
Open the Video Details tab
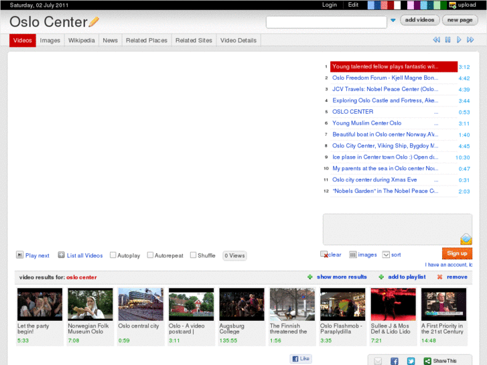[238, 40]
